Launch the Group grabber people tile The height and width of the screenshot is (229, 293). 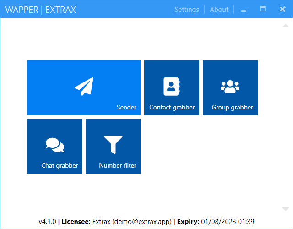[x=230, y=88]
